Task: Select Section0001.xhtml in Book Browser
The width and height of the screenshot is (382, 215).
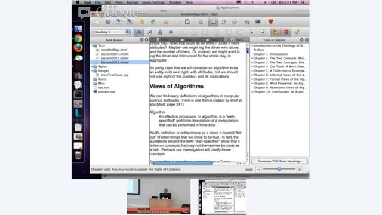Action: (x=115, y=54)
